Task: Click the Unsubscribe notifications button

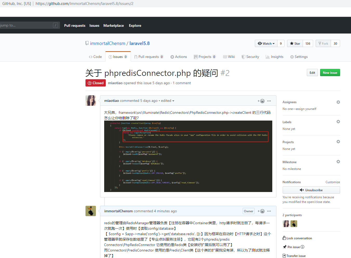Action: click(311, 190)
